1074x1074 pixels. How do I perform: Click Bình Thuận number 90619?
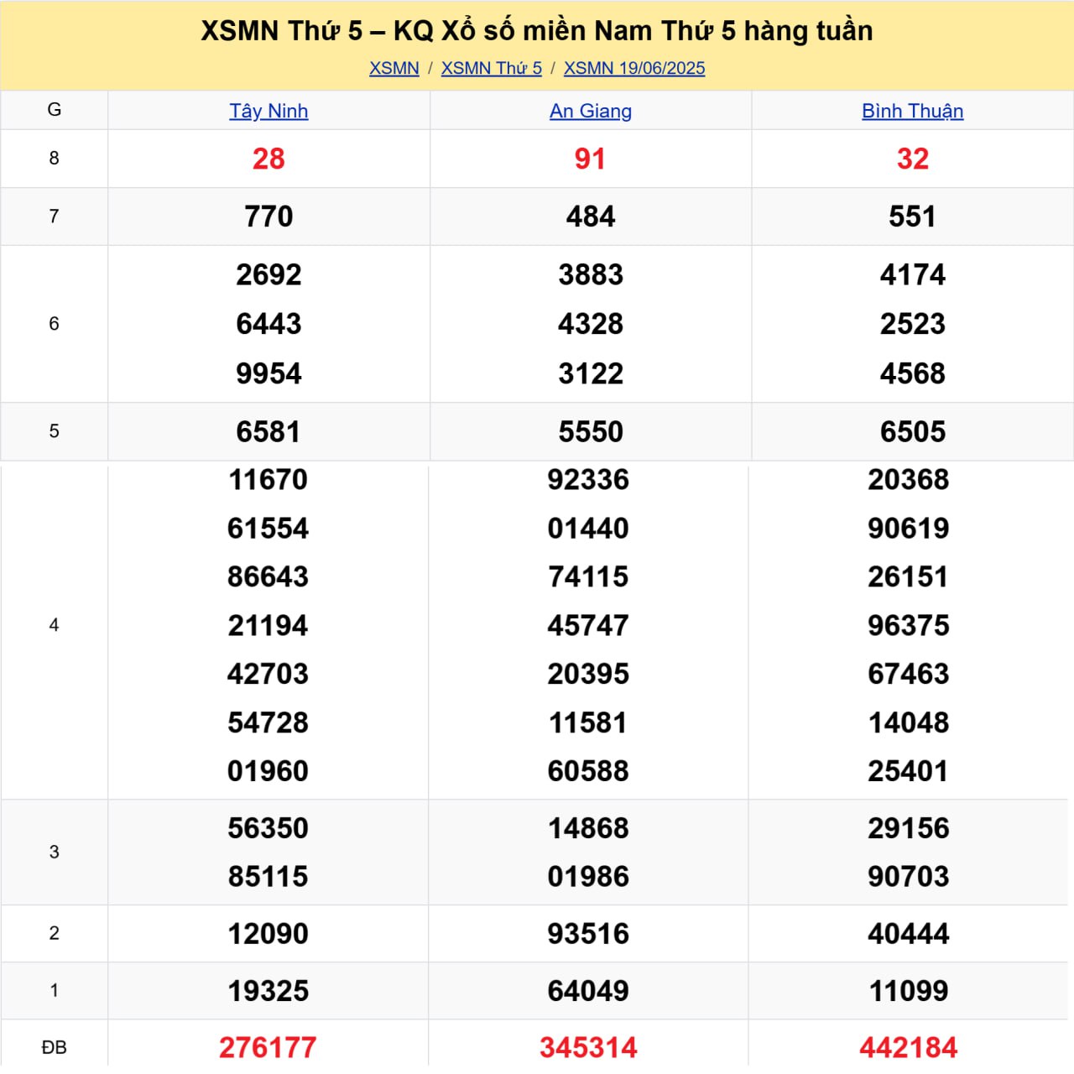[x=909, y=529]
